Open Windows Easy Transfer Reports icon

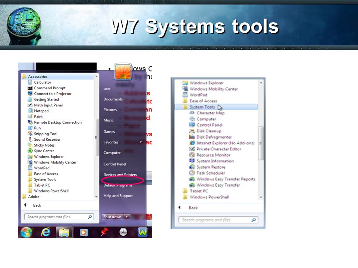pos(192,179)
